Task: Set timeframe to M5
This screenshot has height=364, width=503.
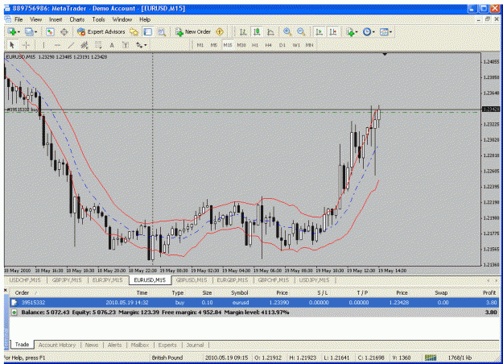Action: coord(214,45)
